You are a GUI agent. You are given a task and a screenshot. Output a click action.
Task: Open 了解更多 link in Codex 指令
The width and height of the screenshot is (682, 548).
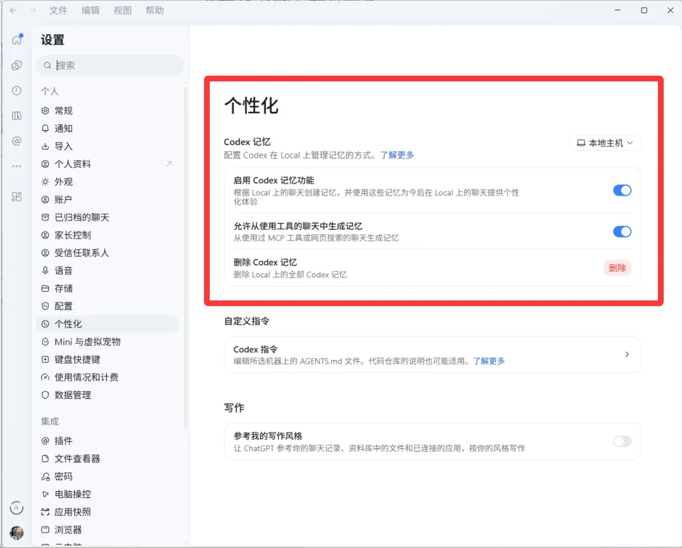(489, 361)
